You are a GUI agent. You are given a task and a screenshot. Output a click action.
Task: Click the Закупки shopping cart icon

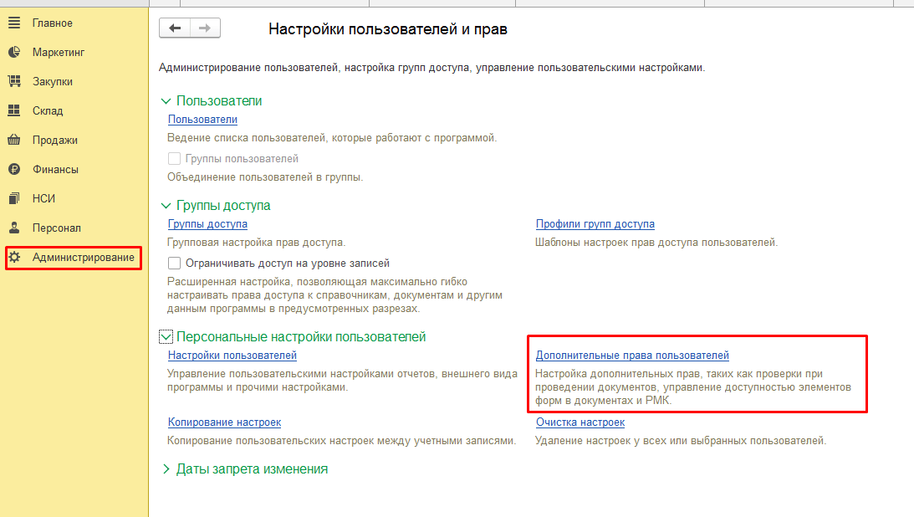[x=13, y=81]
